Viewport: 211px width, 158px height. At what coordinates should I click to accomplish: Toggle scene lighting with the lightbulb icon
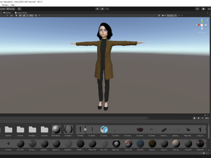(16, 15)
